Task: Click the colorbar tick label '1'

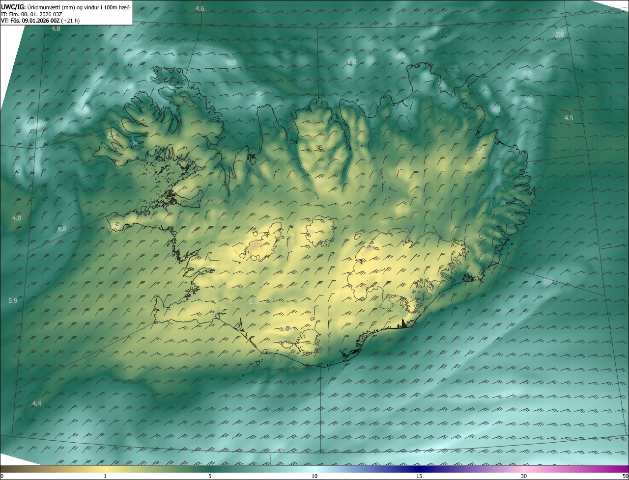Action: click(x=105, y=476)
